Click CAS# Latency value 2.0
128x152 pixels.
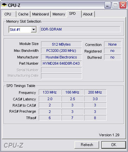coord(50,99)
